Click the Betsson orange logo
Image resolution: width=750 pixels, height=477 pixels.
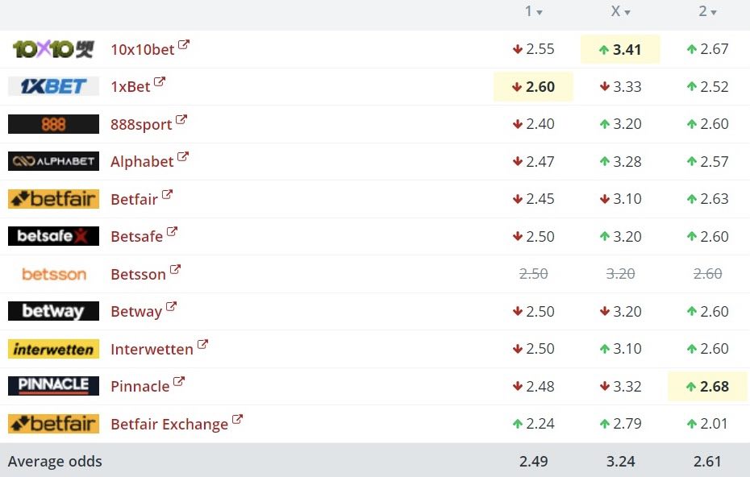(x=53, y=274)
